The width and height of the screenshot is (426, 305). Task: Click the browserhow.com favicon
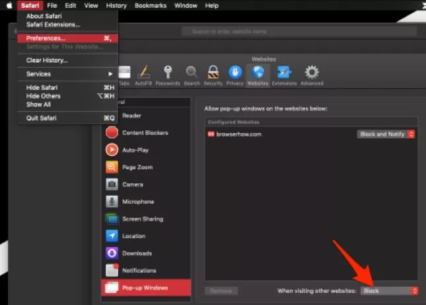(x=211, y=134)
